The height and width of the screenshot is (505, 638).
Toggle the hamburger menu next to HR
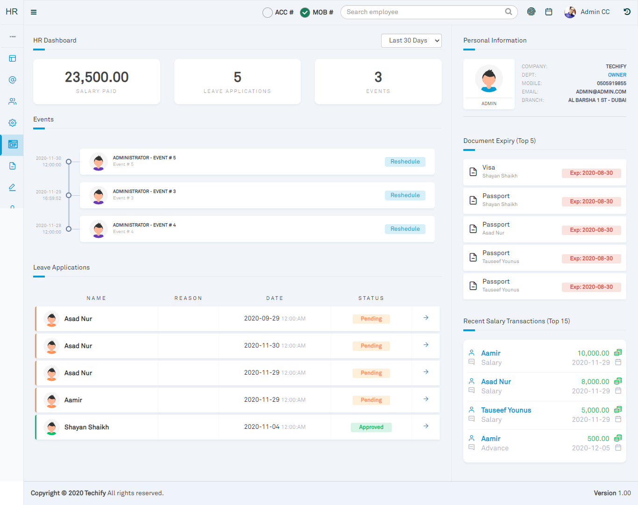click(x=33, y=12)
